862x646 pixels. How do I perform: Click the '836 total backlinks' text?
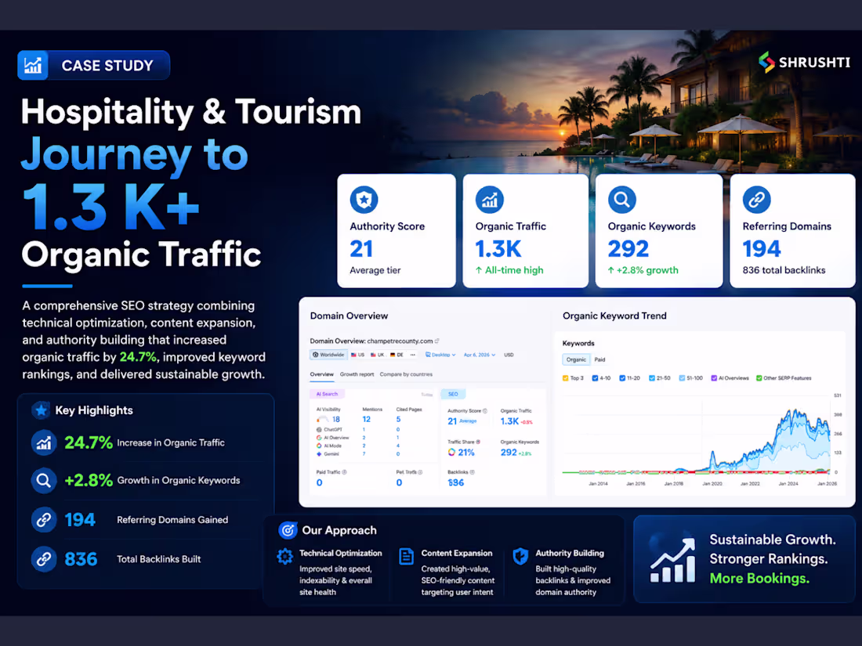pos(784,270)
